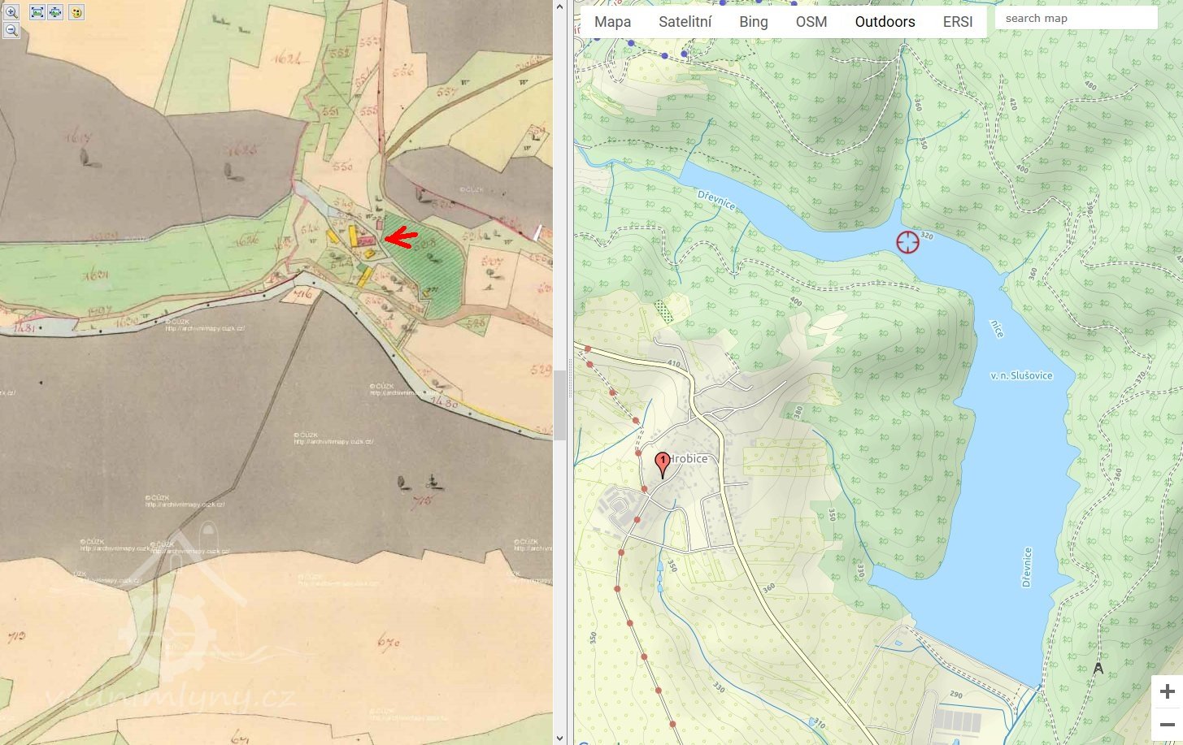The height and width of the screenshot is (745, 1183).
Task: Switch to the Satelitní layer
Action: (x=685, y=22)
